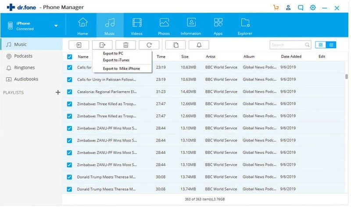This screenshot has width=351, height=207.
Task: Sort by the Artist column header
Action: point(211,56)
